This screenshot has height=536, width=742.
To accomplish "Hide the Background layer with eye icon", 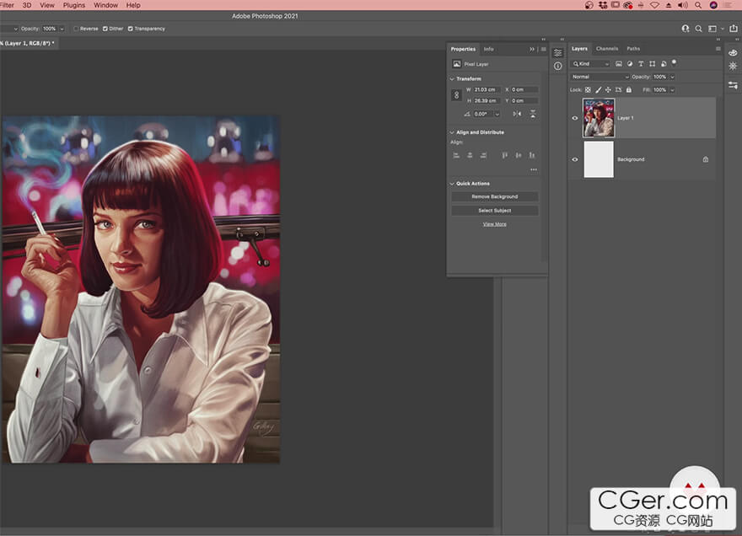I will pos(575,159).
